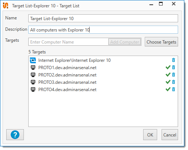Click into the Description field
This screenshot has width=188, height=150.
point(103,30)
